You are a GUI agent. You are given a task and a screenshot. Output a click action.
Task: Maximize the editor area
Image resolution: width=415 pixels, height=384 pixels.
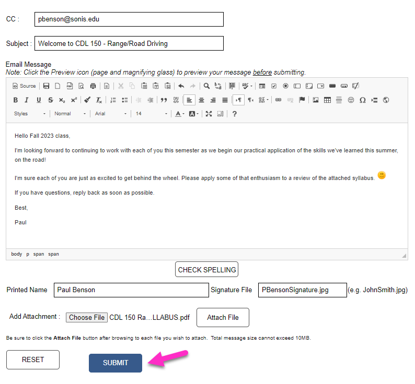coord(209,114)
